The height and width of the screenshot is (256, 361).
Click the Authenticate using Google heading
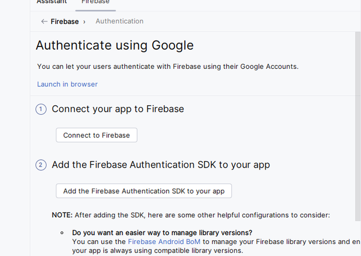point(114,45)
